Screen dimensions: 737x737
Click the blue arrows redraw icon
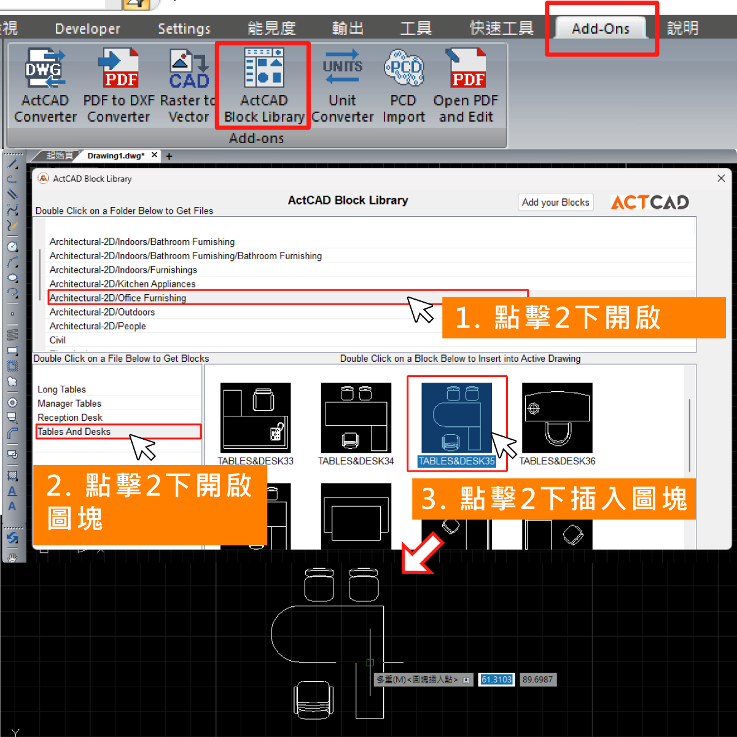[x=12, y=538]
